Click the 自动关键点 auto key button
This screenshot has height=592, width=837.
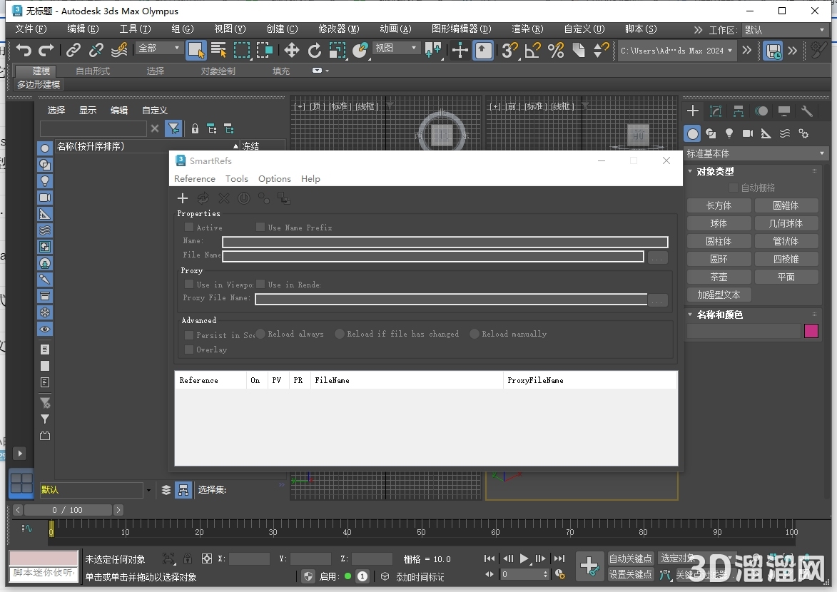[630, 558]
